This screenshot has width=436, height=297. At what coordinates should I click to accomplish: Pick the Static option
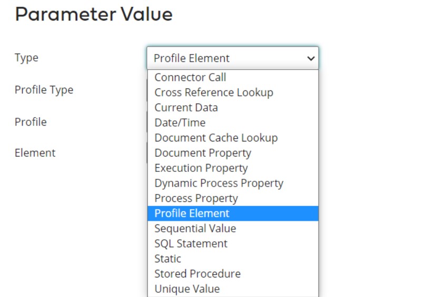click(168, 259)
